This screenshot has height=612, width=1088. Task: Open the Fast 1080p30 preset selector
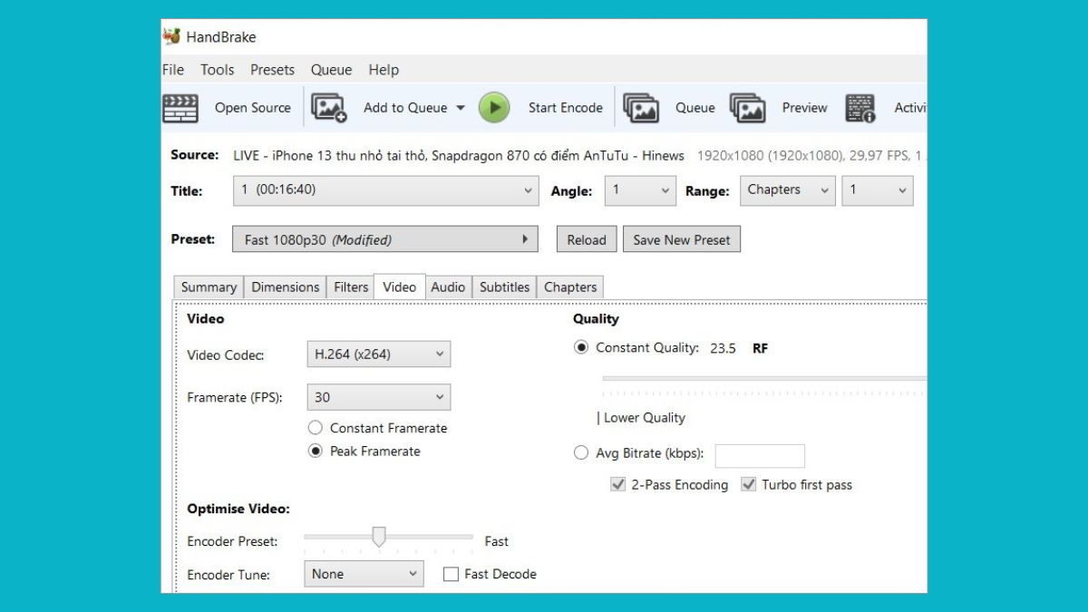(385, 239)
